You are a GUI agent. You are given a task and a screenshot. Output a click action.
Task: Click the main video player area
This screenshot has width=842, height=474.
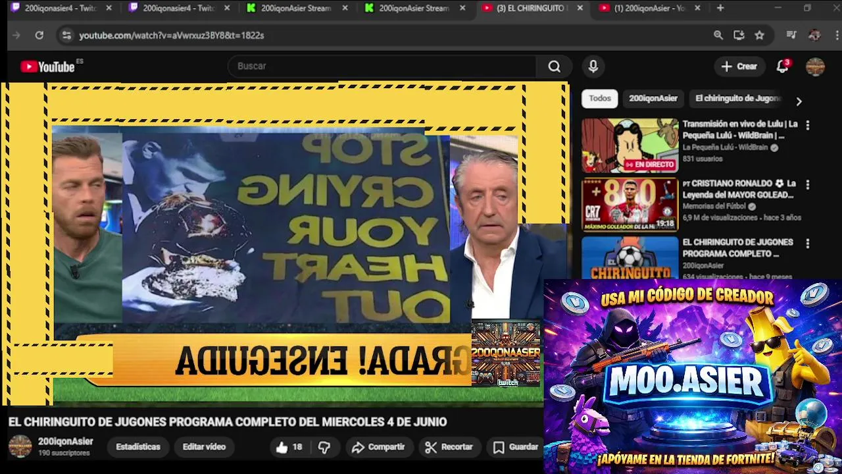pos(284,244)
